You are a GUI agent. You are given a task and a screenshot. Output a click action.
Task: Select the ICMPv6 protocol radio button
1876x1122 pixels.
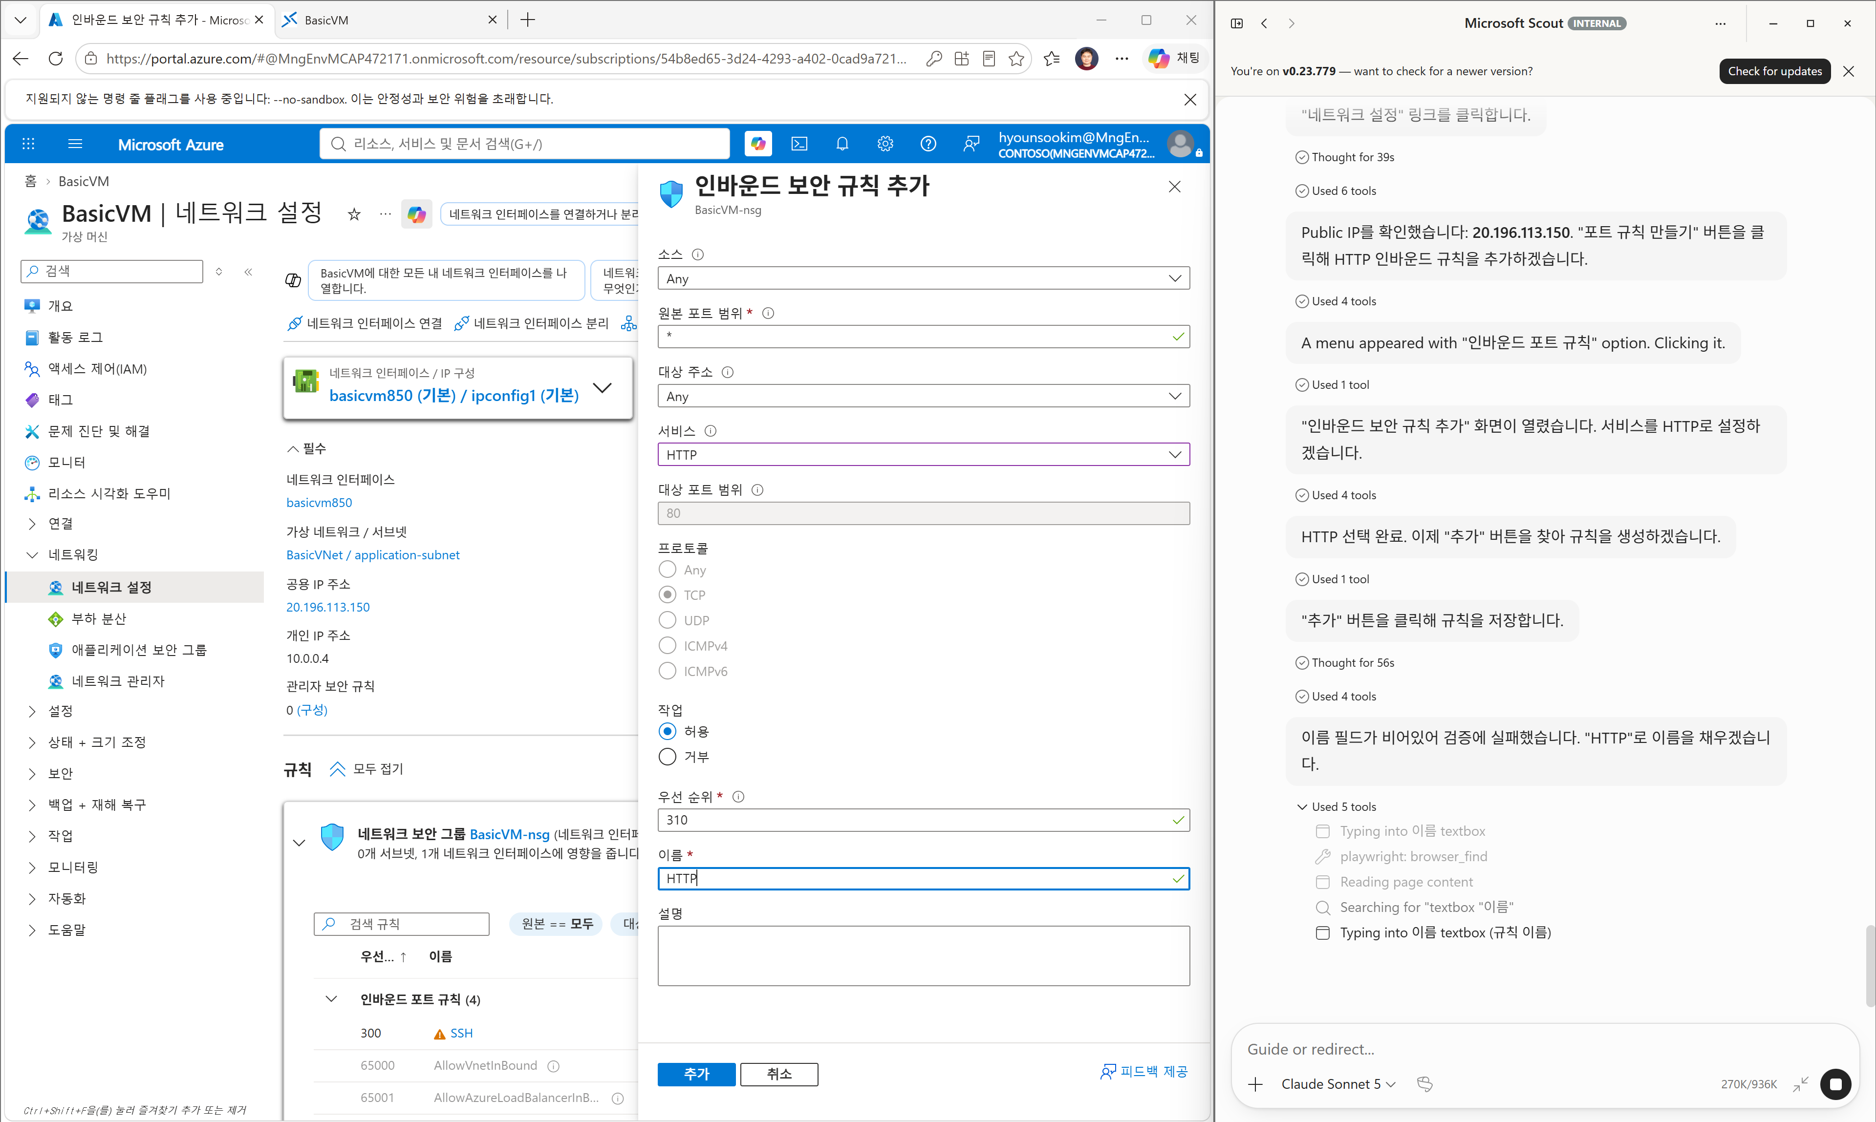[x=667, y=671]
